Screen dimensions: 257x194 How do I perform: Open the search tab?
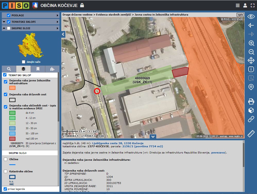point(9,69)
